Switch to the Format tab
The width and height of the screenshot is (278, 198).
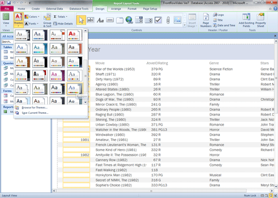(x=132, y=9)
